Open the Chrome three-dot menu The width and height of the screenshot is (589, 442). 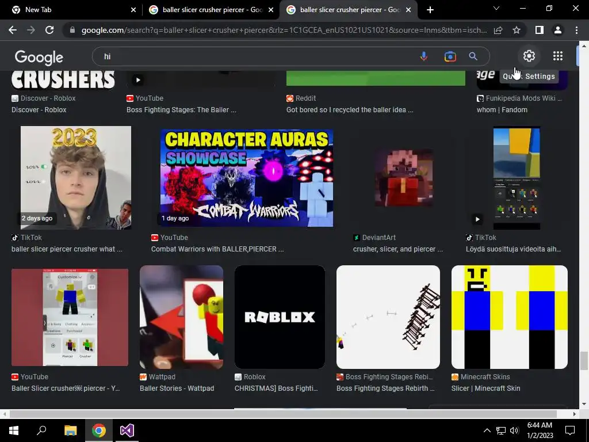tap(576, 30)
